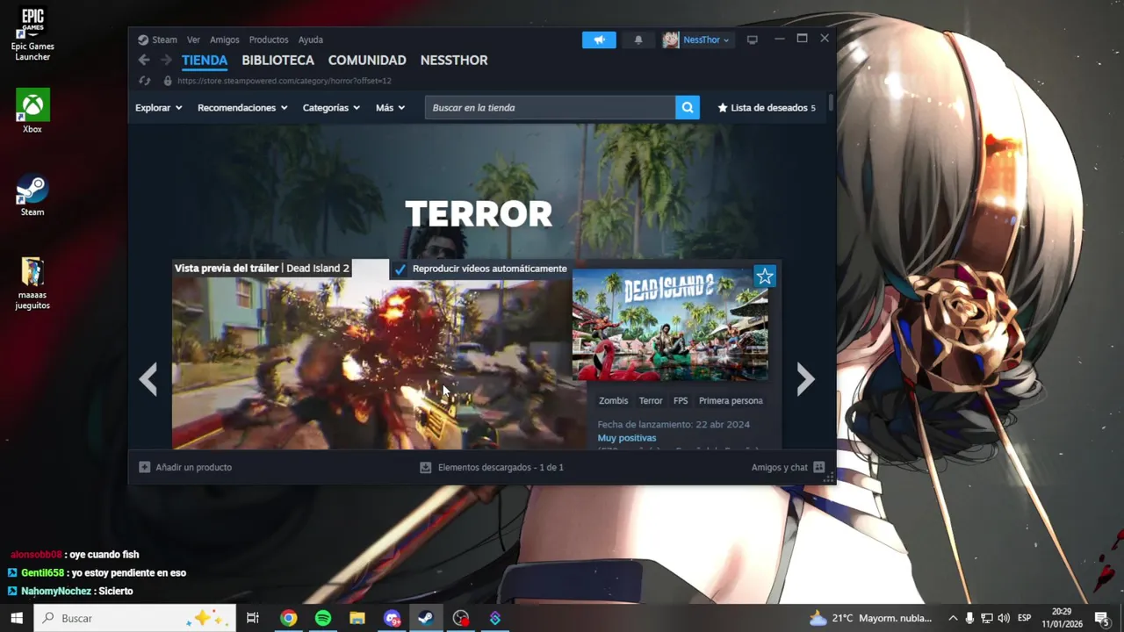
Task: Open Epic Games Launcher desktop shortcut
Action: click(32, 35)
